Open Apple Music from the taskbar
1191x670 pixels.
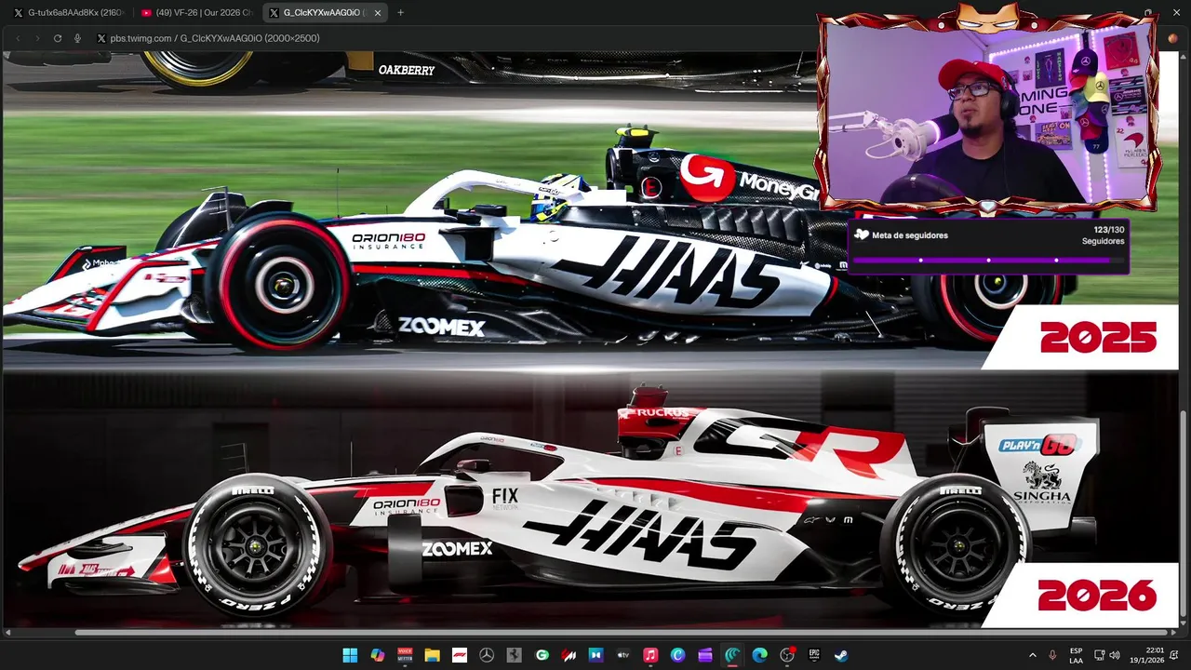coord(650,655)
